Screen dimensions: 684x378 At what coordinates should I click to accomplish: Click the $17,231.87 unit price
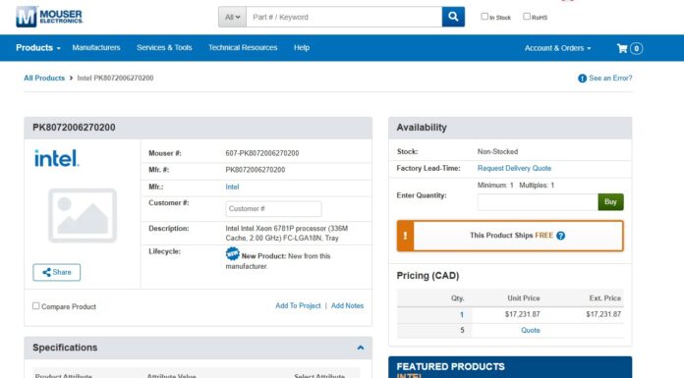click(522, 314)
